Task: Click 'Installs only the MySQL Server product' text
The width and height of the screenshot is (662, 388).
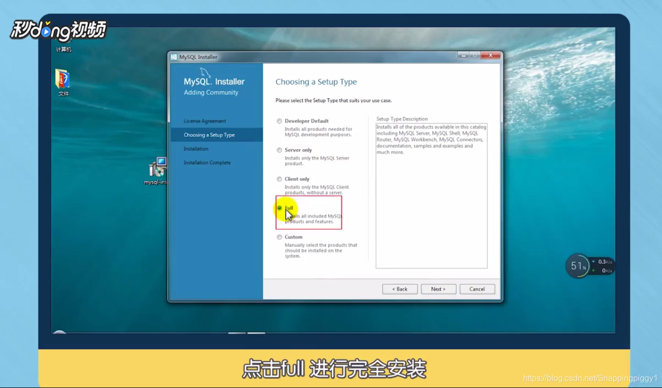Action: coord(317,161)
